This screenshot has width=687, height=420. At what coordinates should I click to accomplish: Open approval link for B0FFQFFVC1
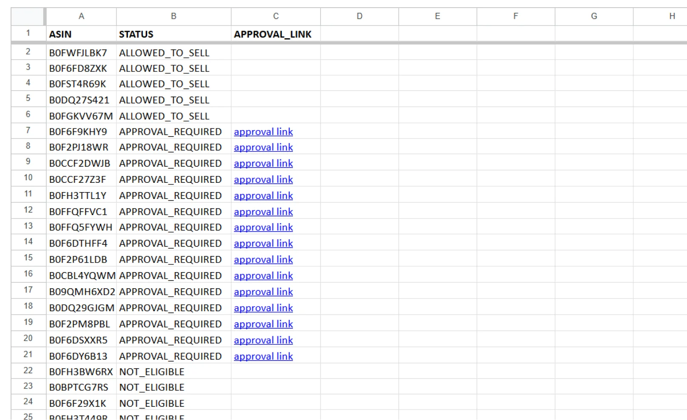coord(263,212)
